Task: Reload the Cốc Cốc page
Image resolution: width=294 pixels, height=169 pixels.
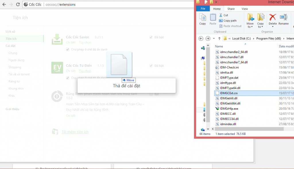Action: coord(18,4)
